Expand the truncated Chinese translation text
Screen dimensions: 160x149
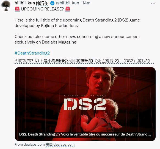[84, 61]
